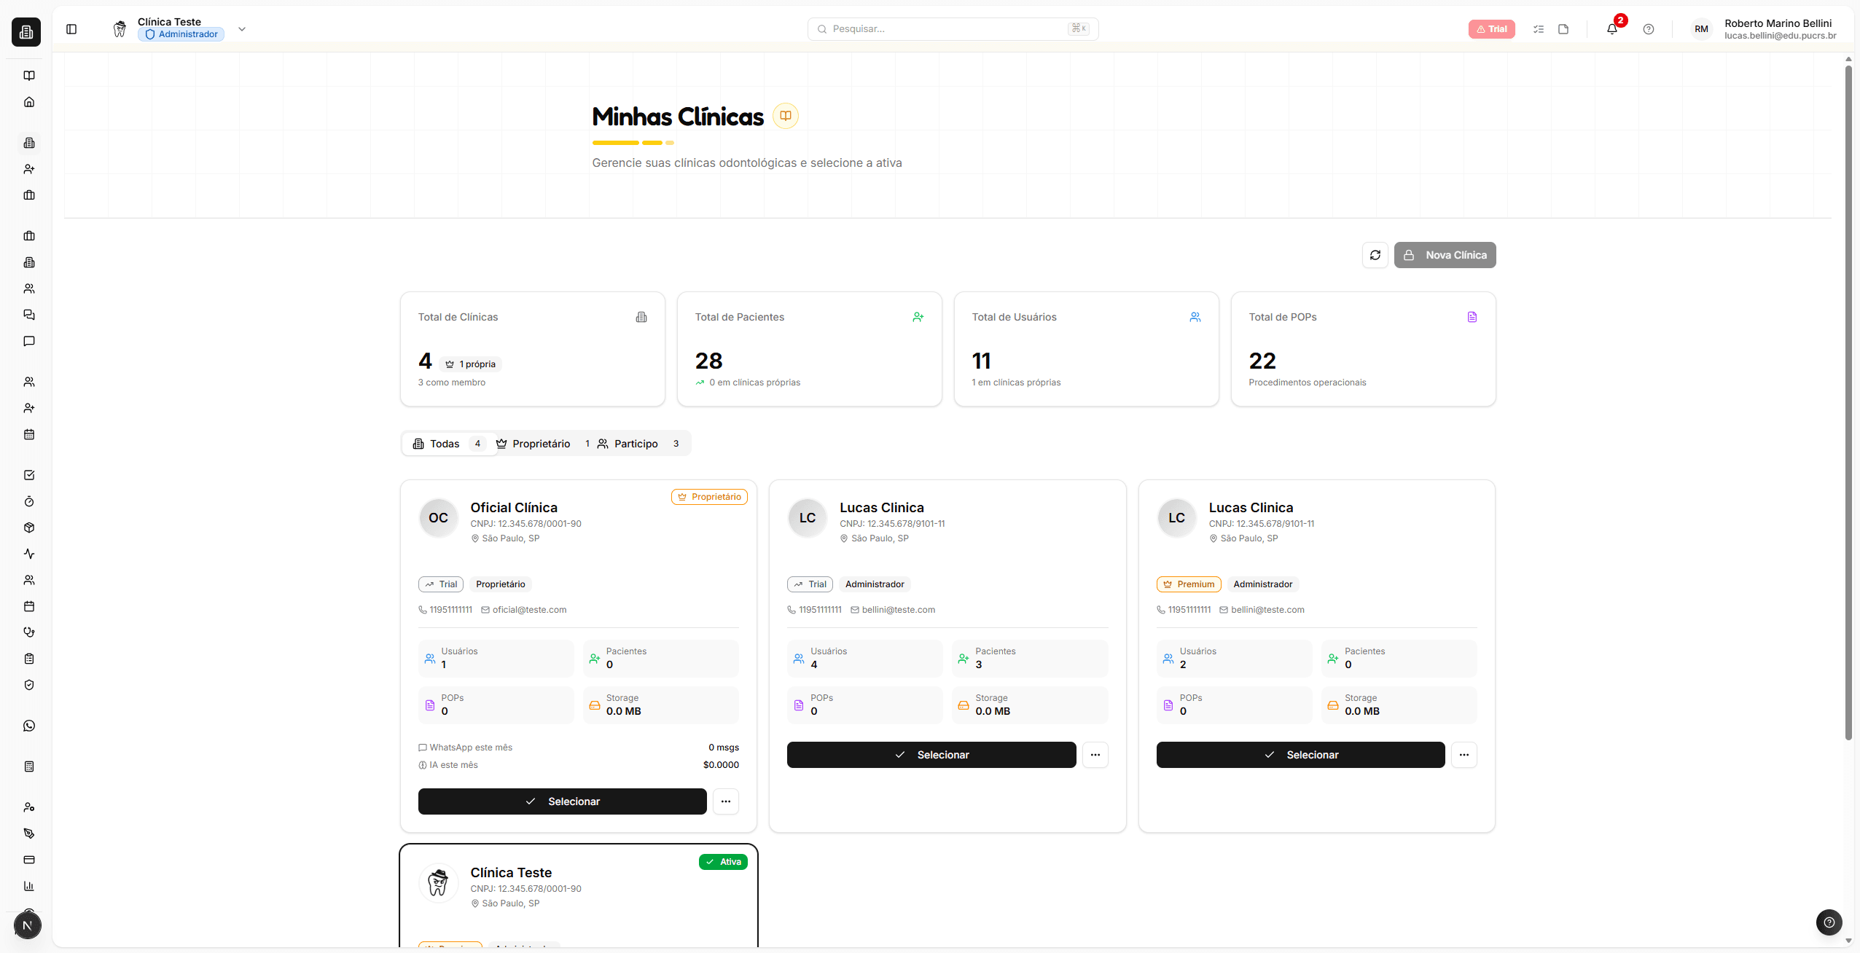
Task: Expand the Clínica Teste clinic switcher chevron
Action: [242, 29]
